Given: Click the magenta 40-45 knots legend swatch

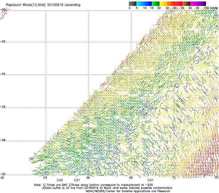Looking at the screenshot, I should tap(194, 4).
